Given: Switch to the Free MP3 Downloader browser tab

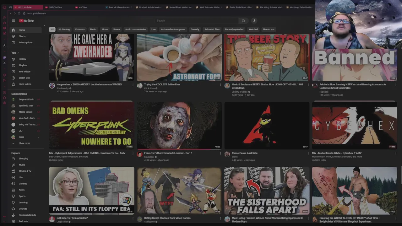Looking at the screenshot, I should (x=119, y=7).
